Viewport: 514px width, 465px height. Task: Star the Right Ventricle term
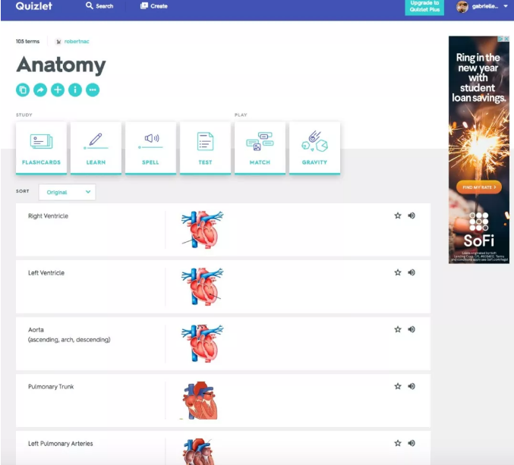click(x=398, y=215)
